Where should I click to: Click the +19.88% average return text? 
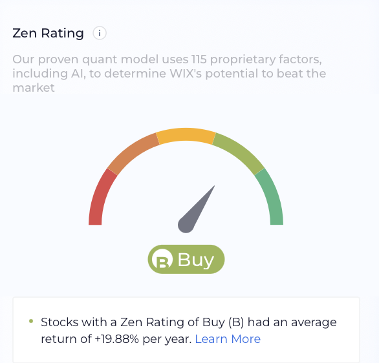tap(117, 339)
